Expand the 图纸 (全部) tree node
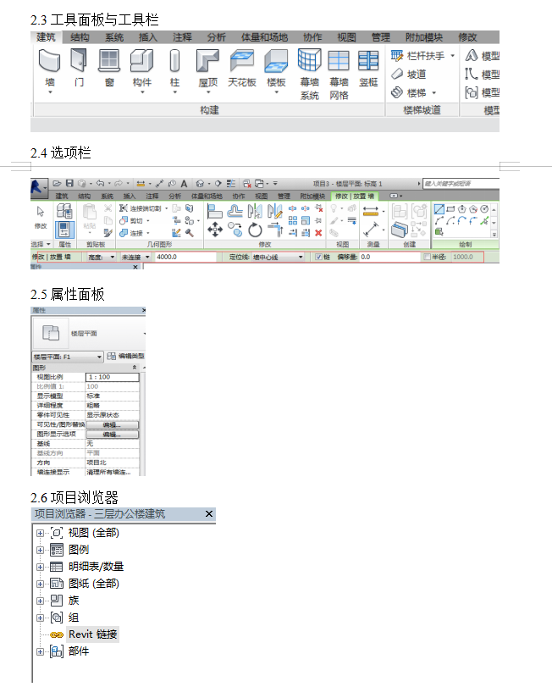 tap(41, 584)
